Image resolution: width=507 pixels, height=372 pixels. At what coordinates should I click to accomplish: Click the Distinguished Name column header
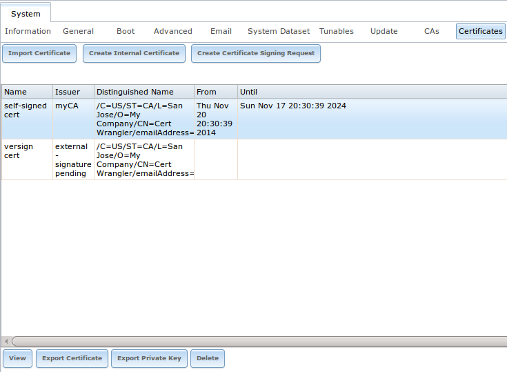(144, 92)
